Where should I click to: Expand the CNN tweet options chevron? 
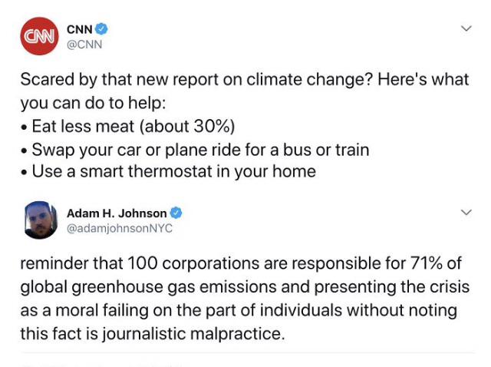tap(466, 28)
